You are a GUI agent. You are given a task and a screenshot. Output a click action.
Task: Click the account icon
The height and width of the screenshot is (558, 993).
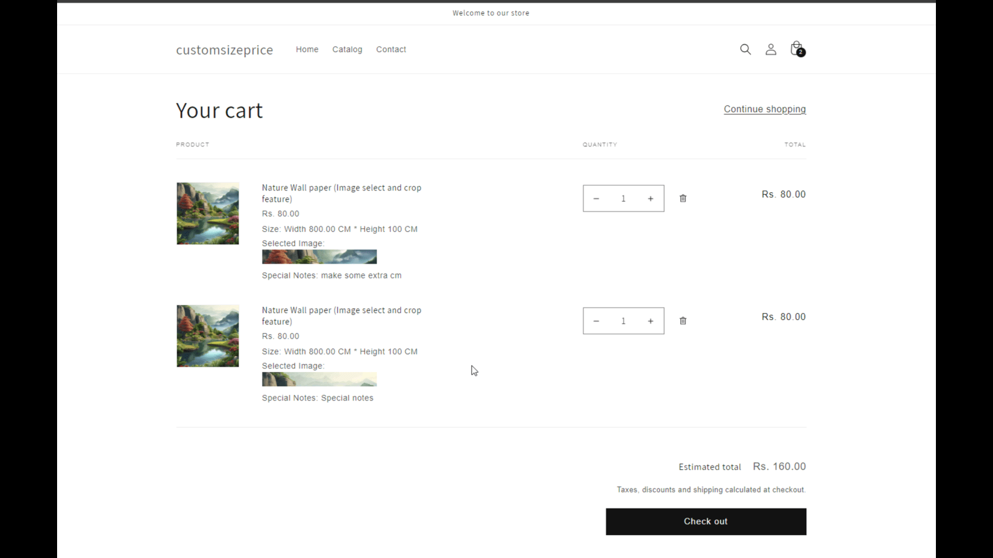(x=770, y=49)
